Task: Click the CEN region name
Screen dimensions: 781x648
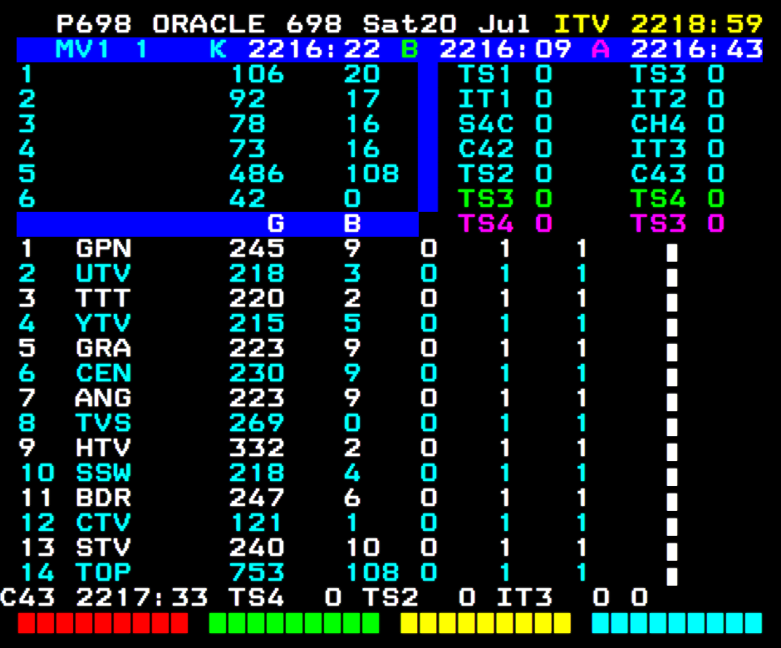Action: [104, 372]
